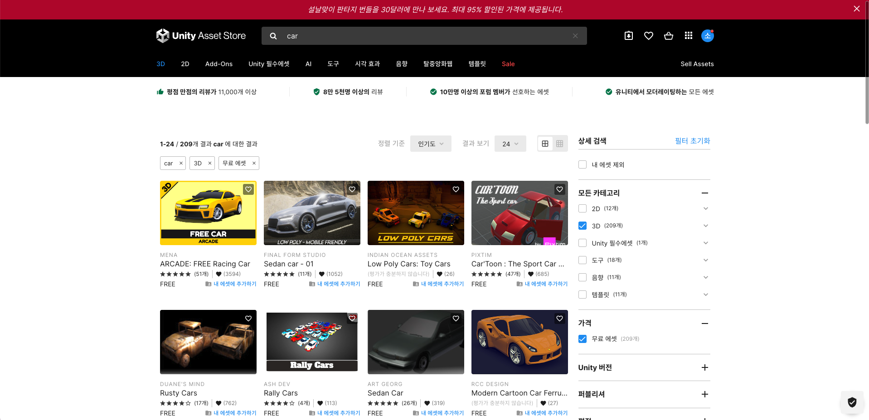Open the Rally Cars thumbnail image
The height and width of the screenshot is (420, 869).
(x=312, y=342)
